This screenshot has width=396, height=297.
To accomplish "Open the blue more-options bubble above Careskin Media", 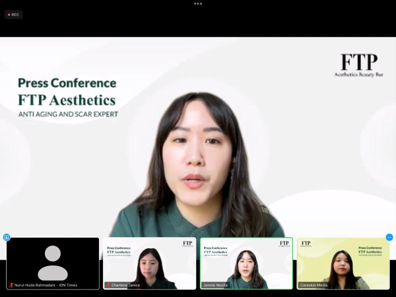I will point(389,237).
